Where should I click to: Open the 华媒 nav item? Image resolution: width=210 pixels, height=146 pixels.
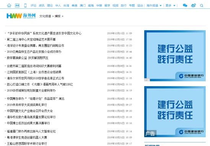coord(99,6)
